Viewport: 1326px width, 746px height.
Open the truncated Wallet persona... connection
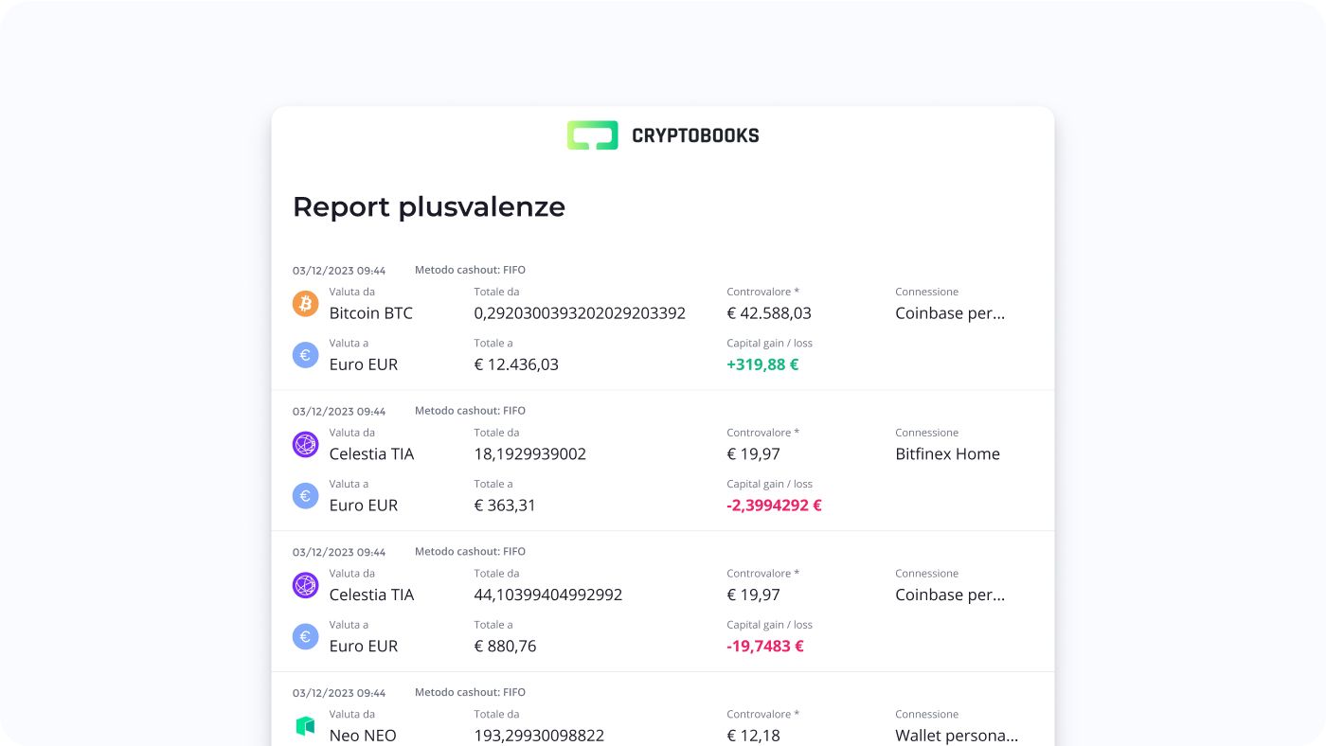[957, 736]
